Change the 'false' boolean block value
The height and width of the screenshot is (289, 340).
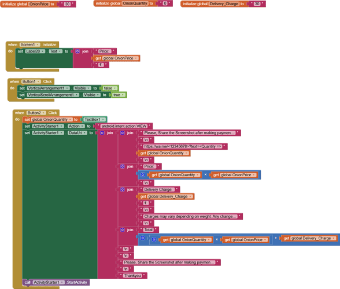pyautogui.click(x=110, y=88)
